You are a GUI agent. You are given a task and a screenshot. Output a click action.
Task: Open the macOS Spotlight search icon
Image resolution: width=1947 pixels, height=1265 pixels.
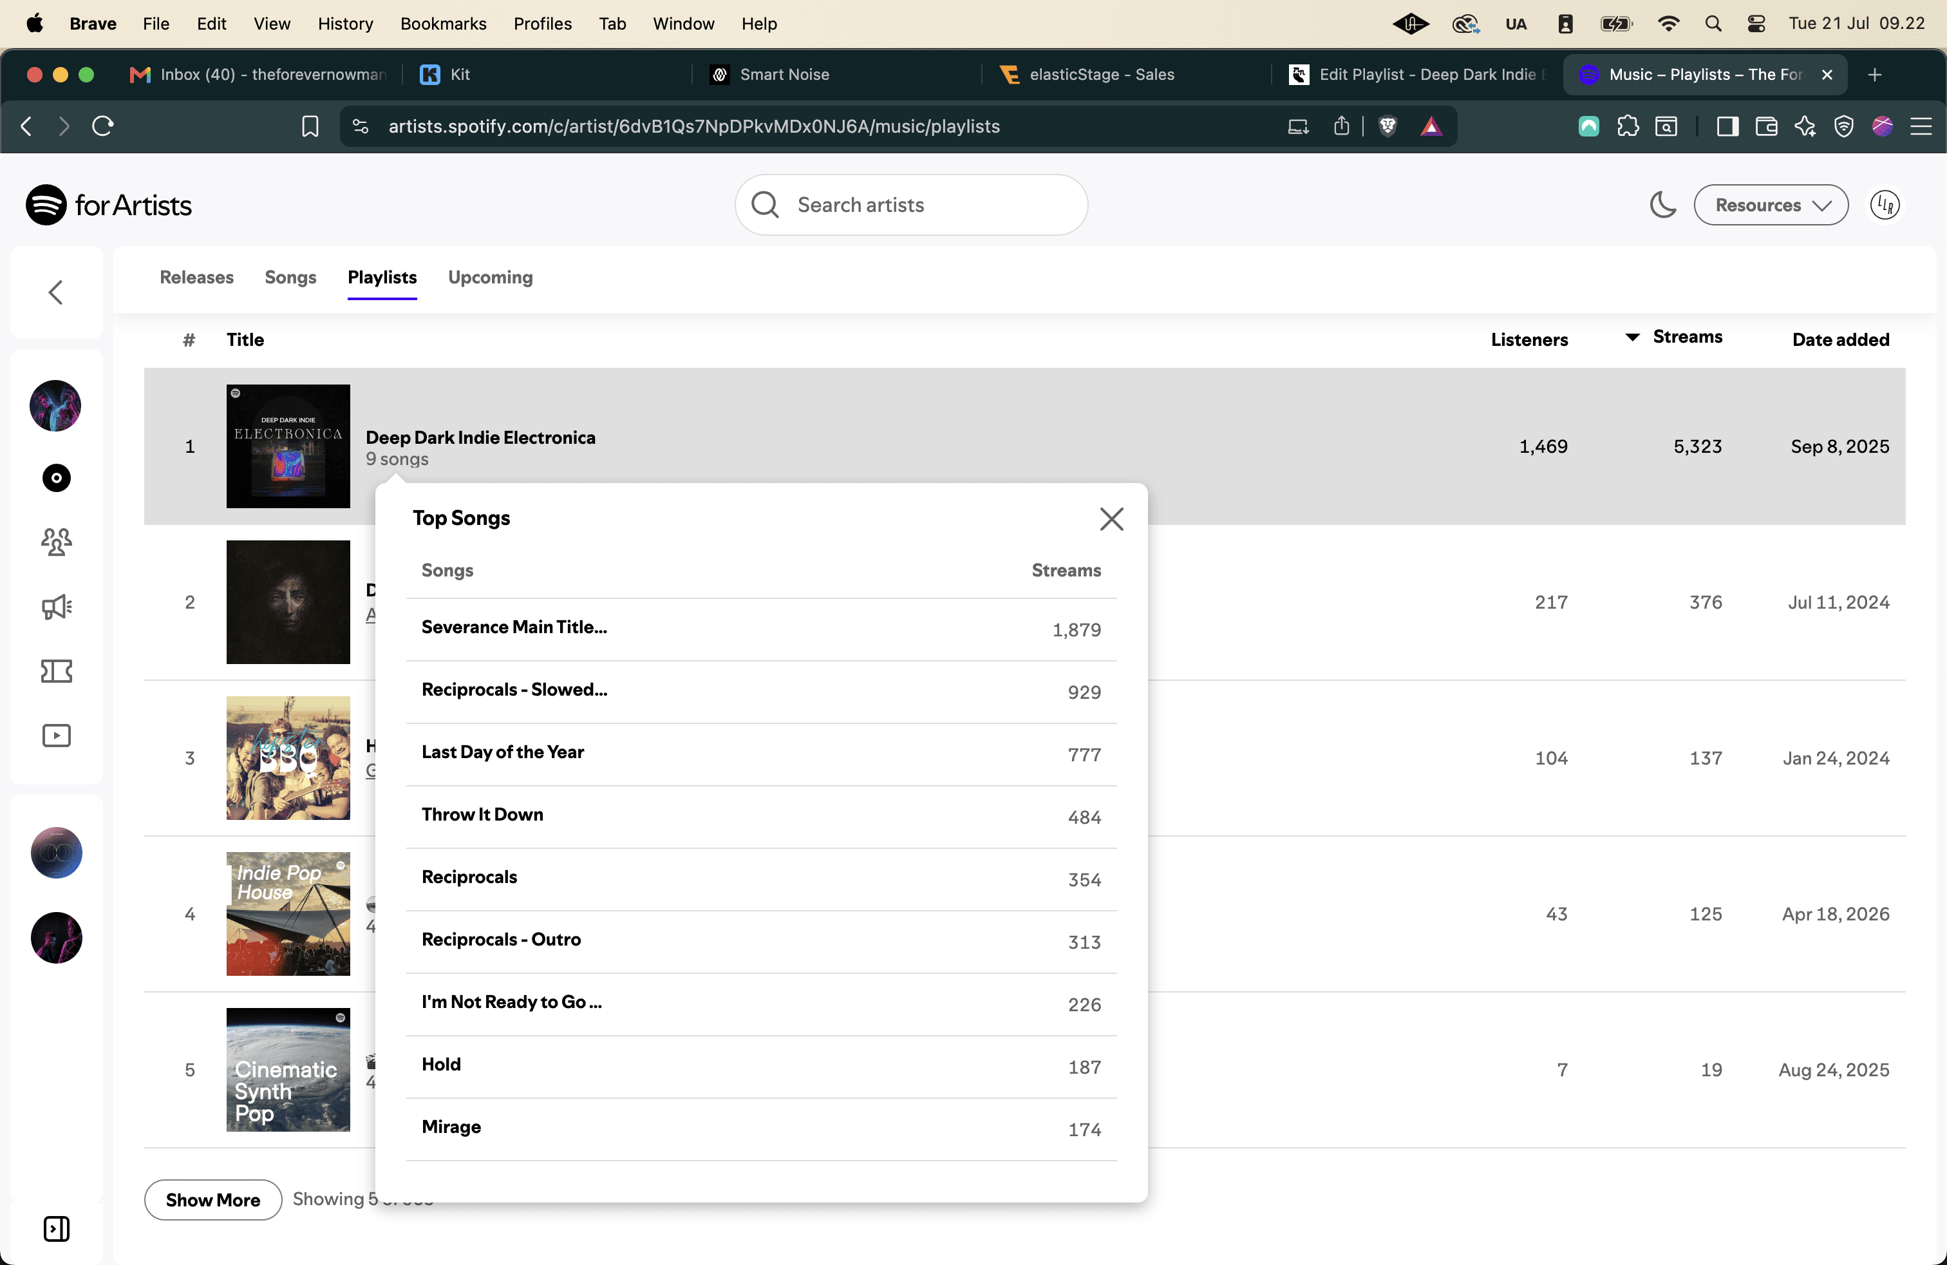(1713, 24)
